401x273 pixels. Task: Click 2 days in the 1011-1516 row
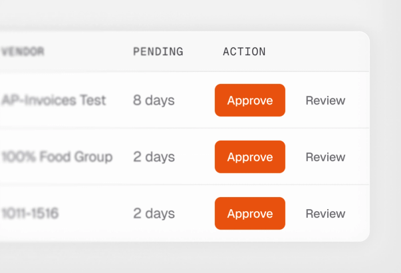click(x=154, y=214)
